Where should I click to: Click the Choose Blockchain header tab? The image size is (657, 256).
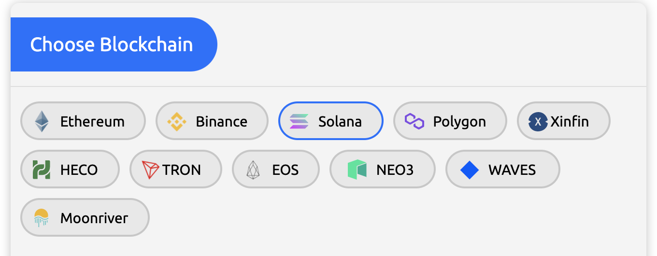tap(112, 44)
